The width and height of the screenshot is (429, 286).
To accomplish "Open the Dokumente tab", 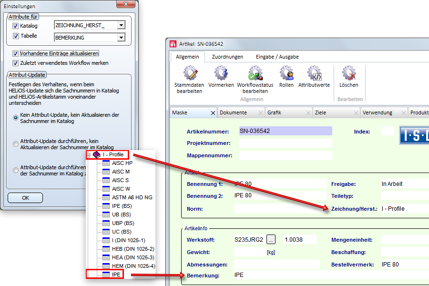I will [233, 113].
